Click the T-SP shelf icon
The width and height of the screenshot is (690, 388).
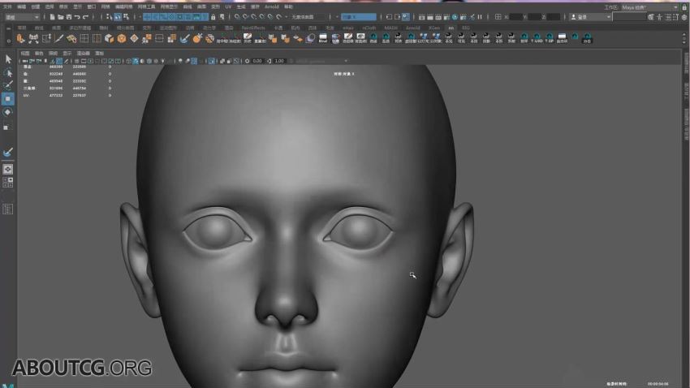pyautogui.click(x=549, y=37)
